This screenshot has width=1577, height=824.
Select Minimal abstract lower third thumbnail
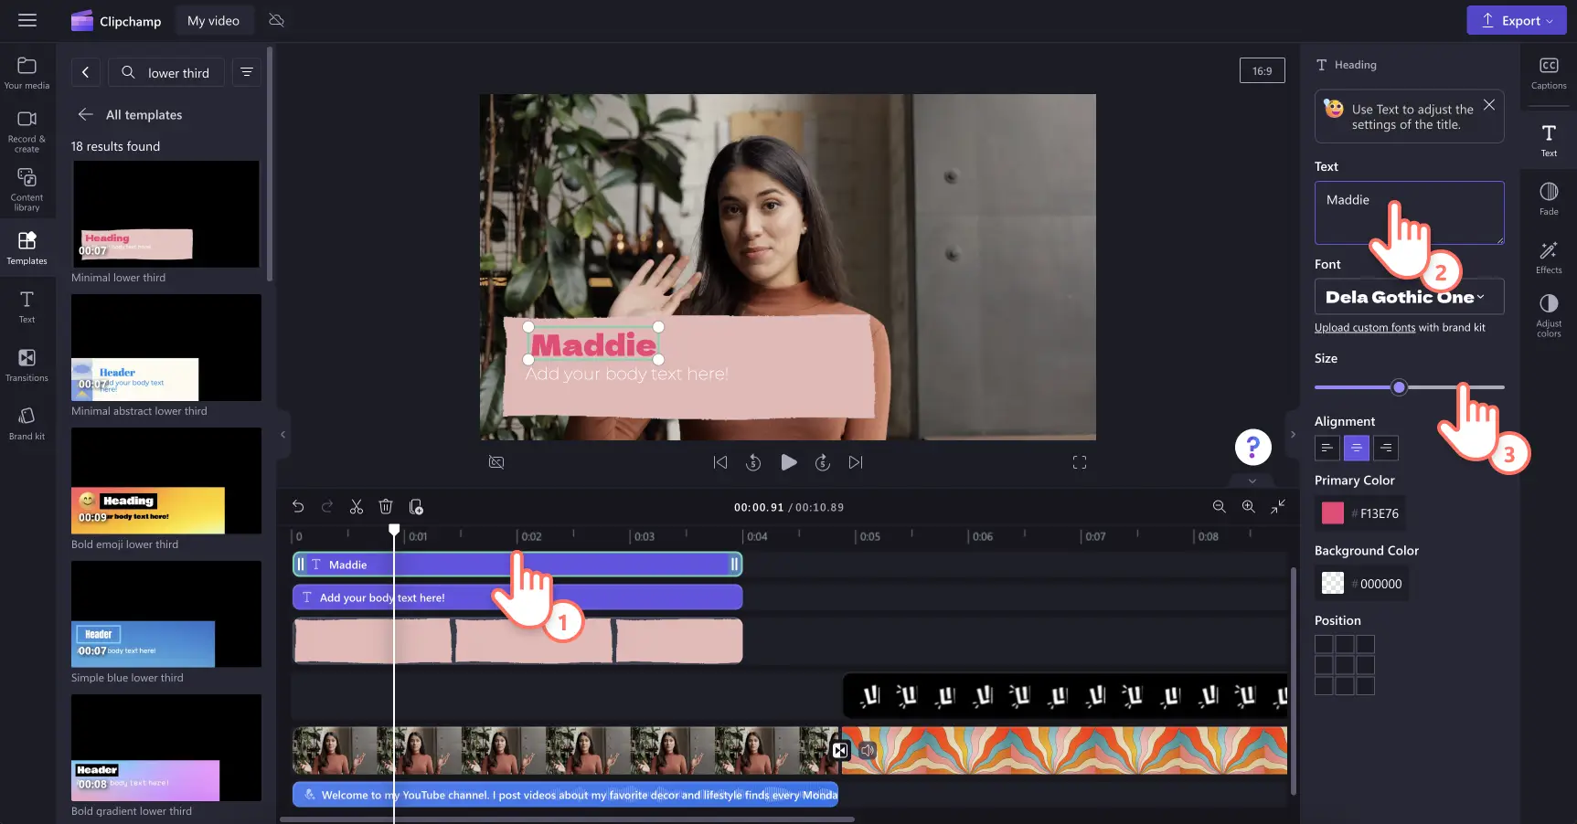[166, 347]
